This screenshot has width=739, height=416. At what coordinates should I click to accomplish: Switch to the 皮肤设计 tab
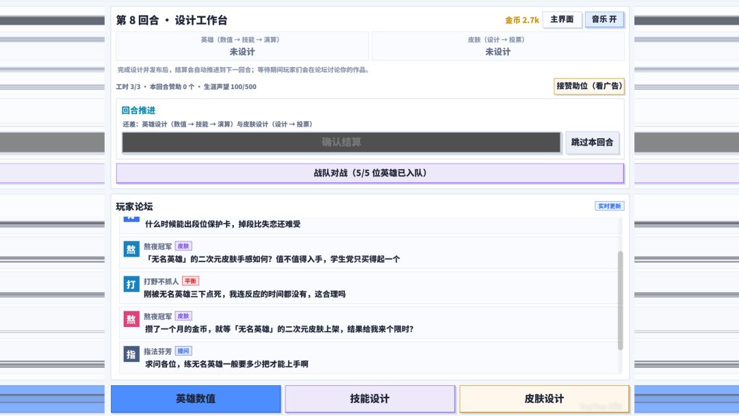pos(544,399)
